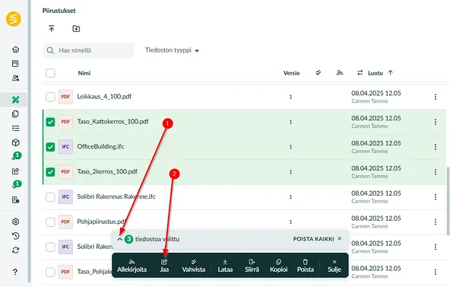Image resolution: width=456 pixels, height=287 pixels.
Task: Click the signature column header icon
Action: pos(340,72)
